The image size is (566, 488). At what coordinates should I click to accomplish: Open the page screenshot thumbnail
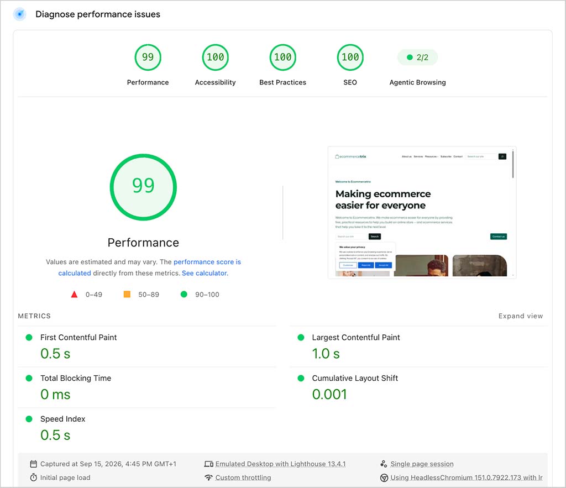click(x=422, y=212)
